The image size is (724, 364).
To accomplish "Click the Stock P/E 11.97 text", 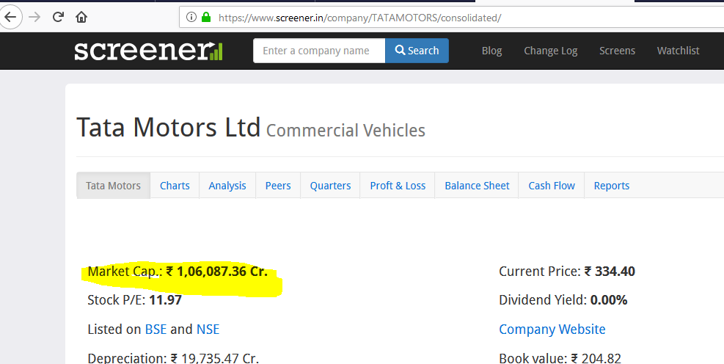I will click(134, 300).
